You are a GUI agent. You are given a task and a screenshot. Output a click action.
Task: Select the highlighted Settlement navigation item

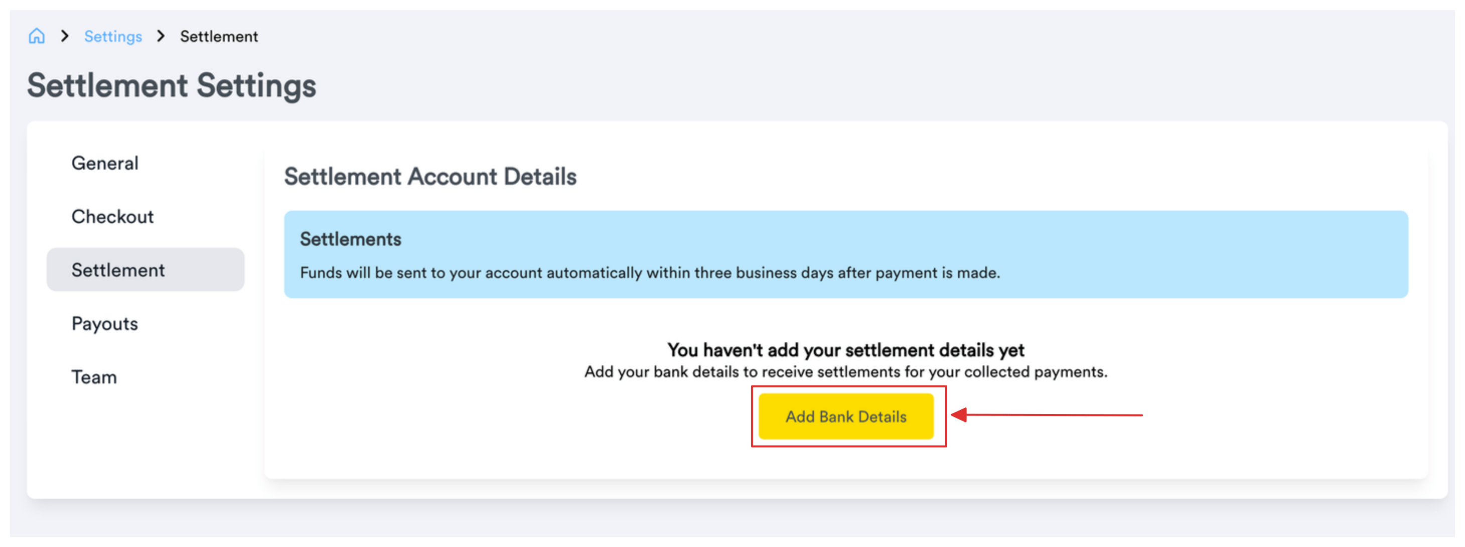144,269
